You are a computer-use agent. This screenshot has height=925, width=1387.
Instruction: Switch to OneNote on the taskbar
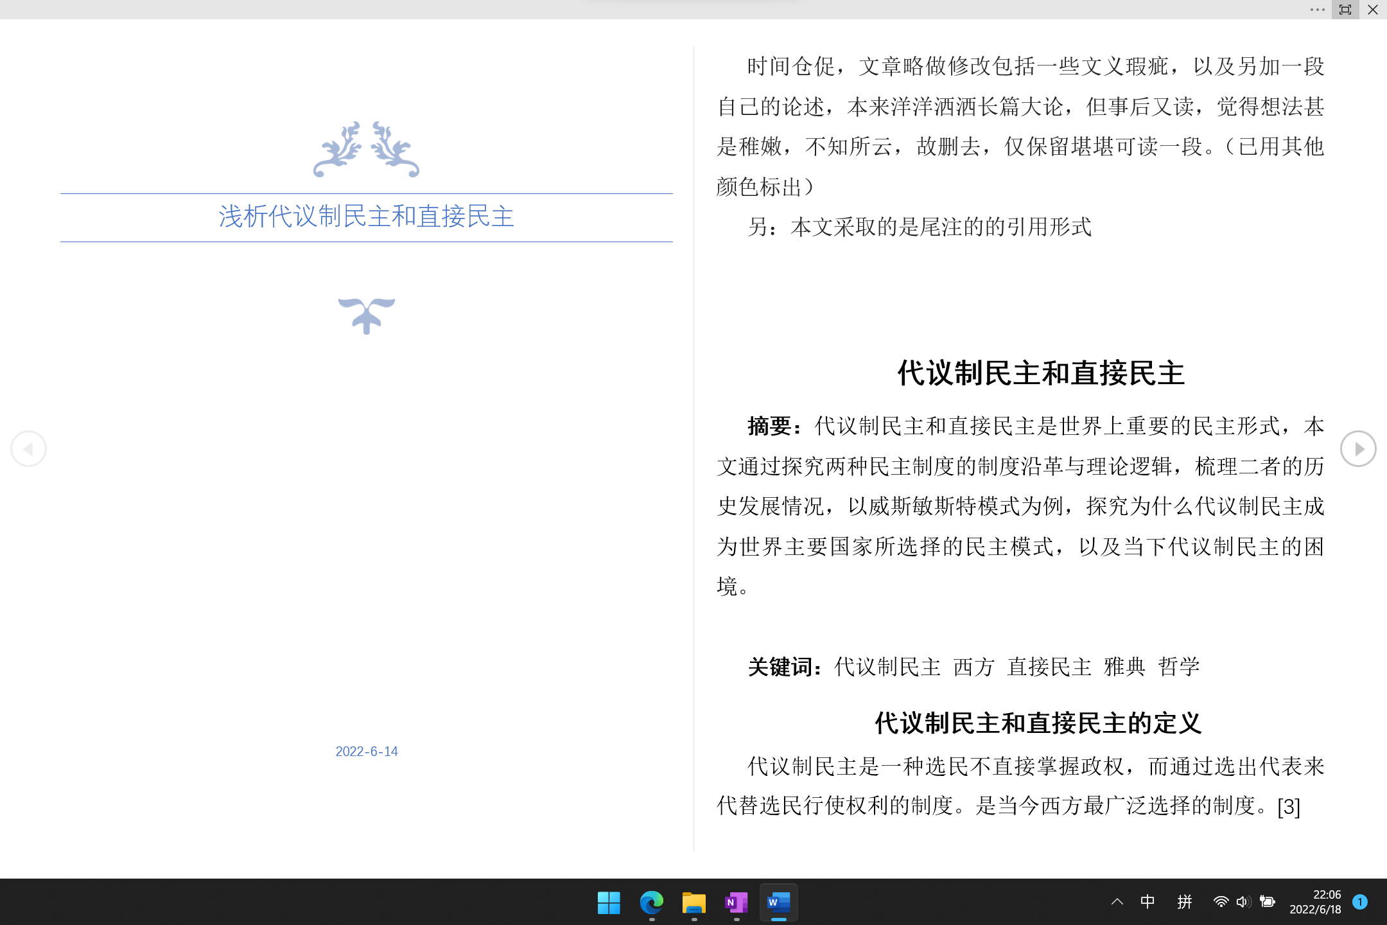tap(736, 903)
